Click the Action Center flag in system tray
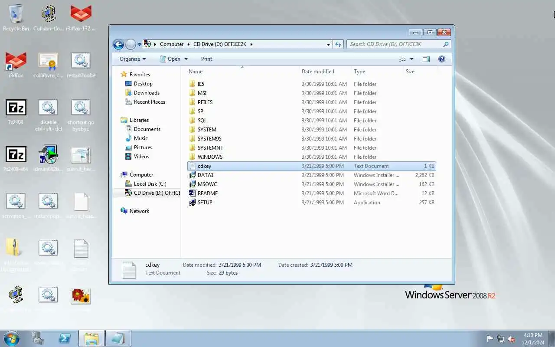 coord(490,339)
